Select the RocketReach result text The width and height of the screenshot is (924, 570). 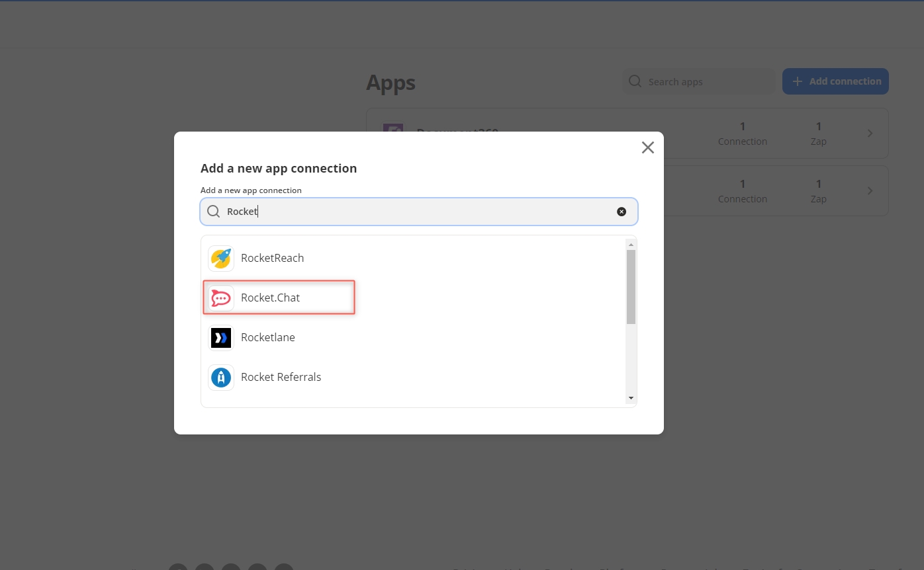(x=272, y=259)
